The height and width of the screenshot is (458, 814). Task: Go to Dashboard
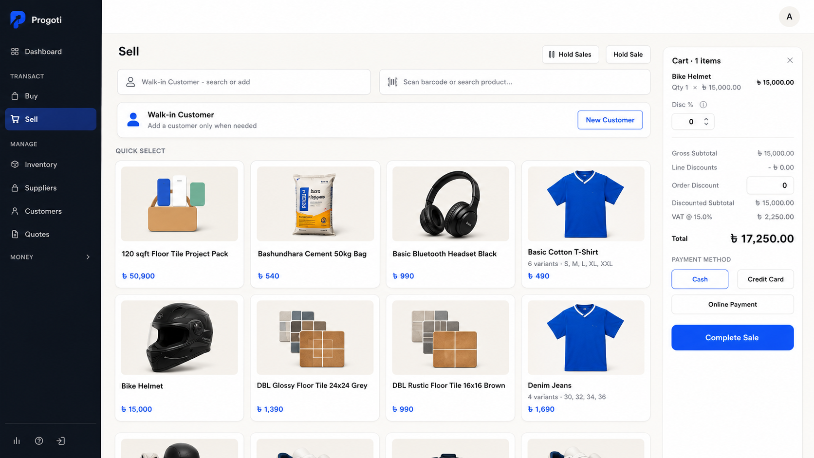coord(51,52)
